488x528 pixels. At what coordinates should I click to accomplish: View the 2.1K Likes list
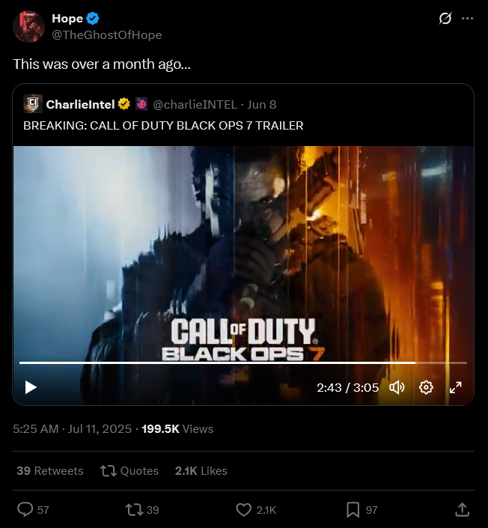[x=201, y=471]
